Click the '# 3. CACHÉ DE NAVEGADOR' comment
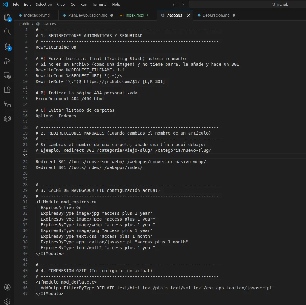 point(98,190)
